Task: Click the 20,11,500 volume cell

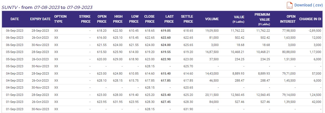Action: (x=212, y=95)
